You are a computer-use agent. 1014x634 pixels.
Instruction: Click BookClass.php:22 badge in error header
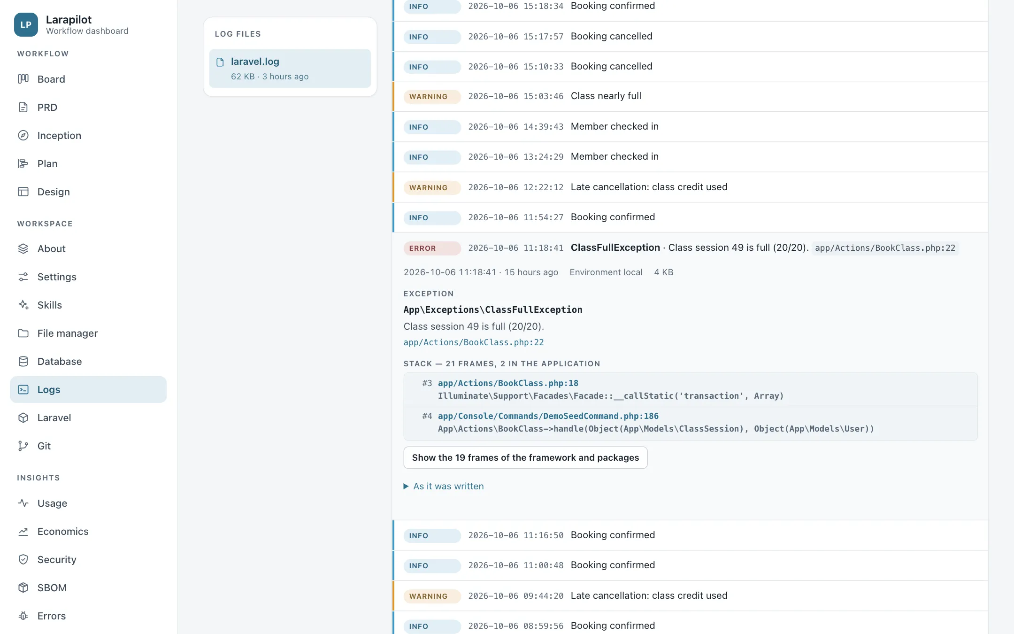tap(885, 248)
